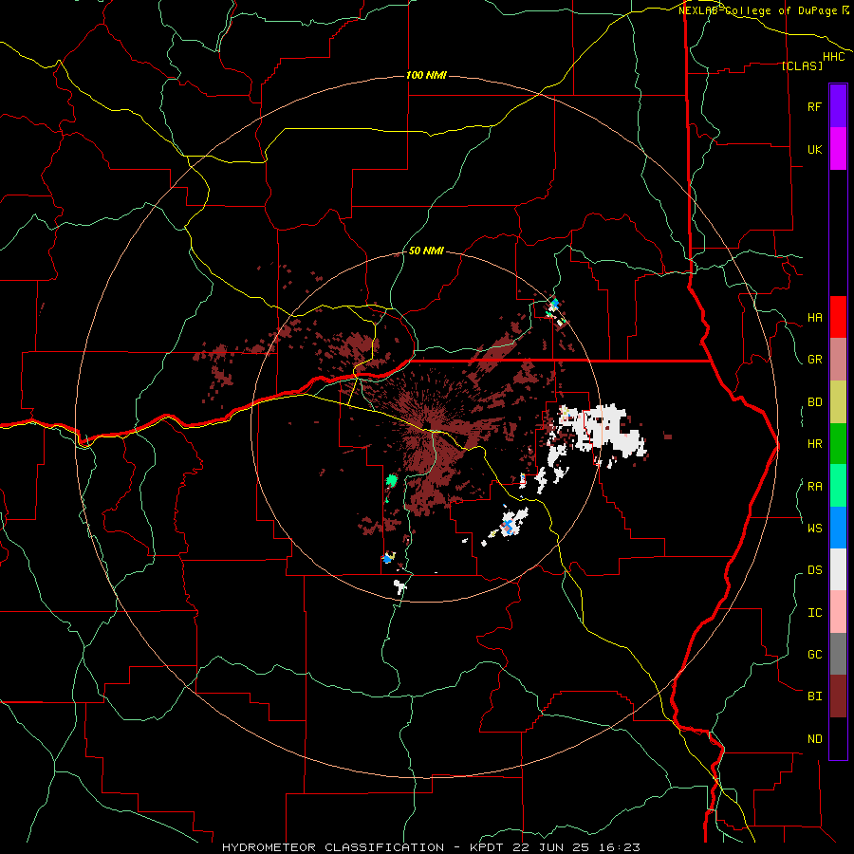Image resolution: width=854 pixels, height=854 pixels.
Task: Click the HR legend label
Action: click(814, 444)
